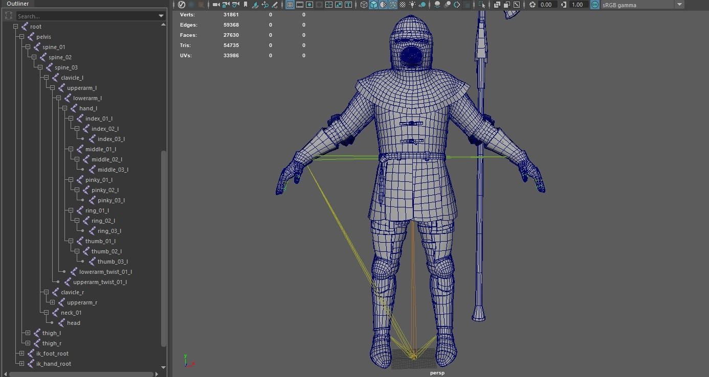Expand the ik_foot_root node
The height and width of the screenshot is (377, 709).
21,354
